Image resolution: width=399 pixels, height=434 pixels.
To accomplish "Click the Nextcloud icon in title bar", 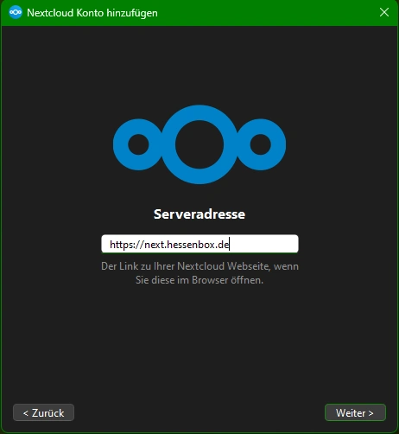I will [x=16, y=13].
